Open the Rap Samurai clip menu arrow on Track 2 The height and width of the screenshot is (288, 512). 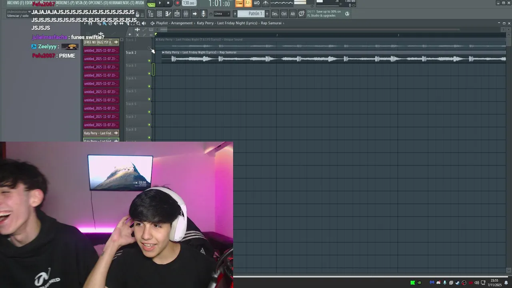[x=163, y=52]
